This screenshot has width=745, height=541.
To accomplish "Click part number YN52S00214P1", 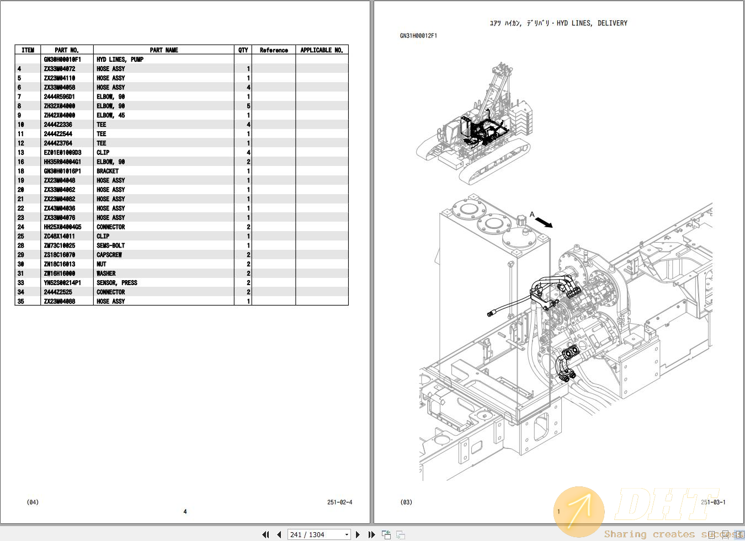I will [62, 283].
